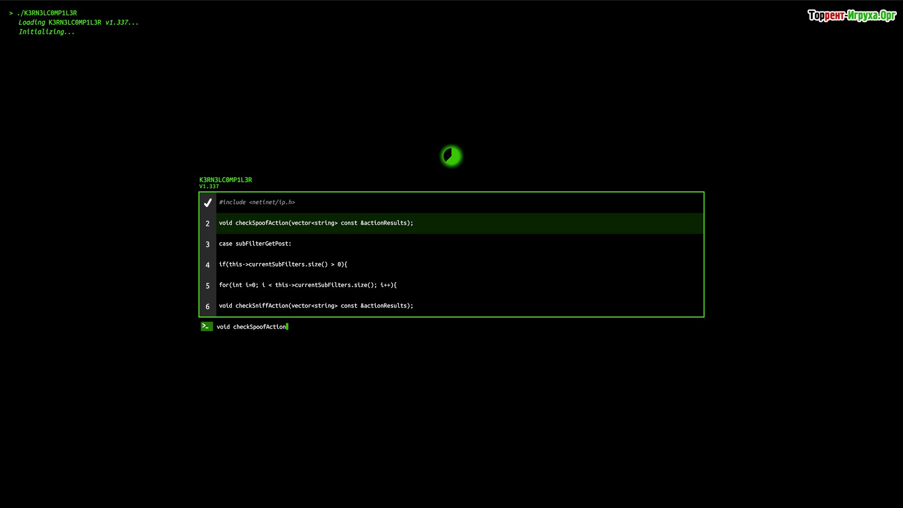The height and width of the screenshot is (508, 903).
Task: Click line number 5 marker
Action: 207,286
